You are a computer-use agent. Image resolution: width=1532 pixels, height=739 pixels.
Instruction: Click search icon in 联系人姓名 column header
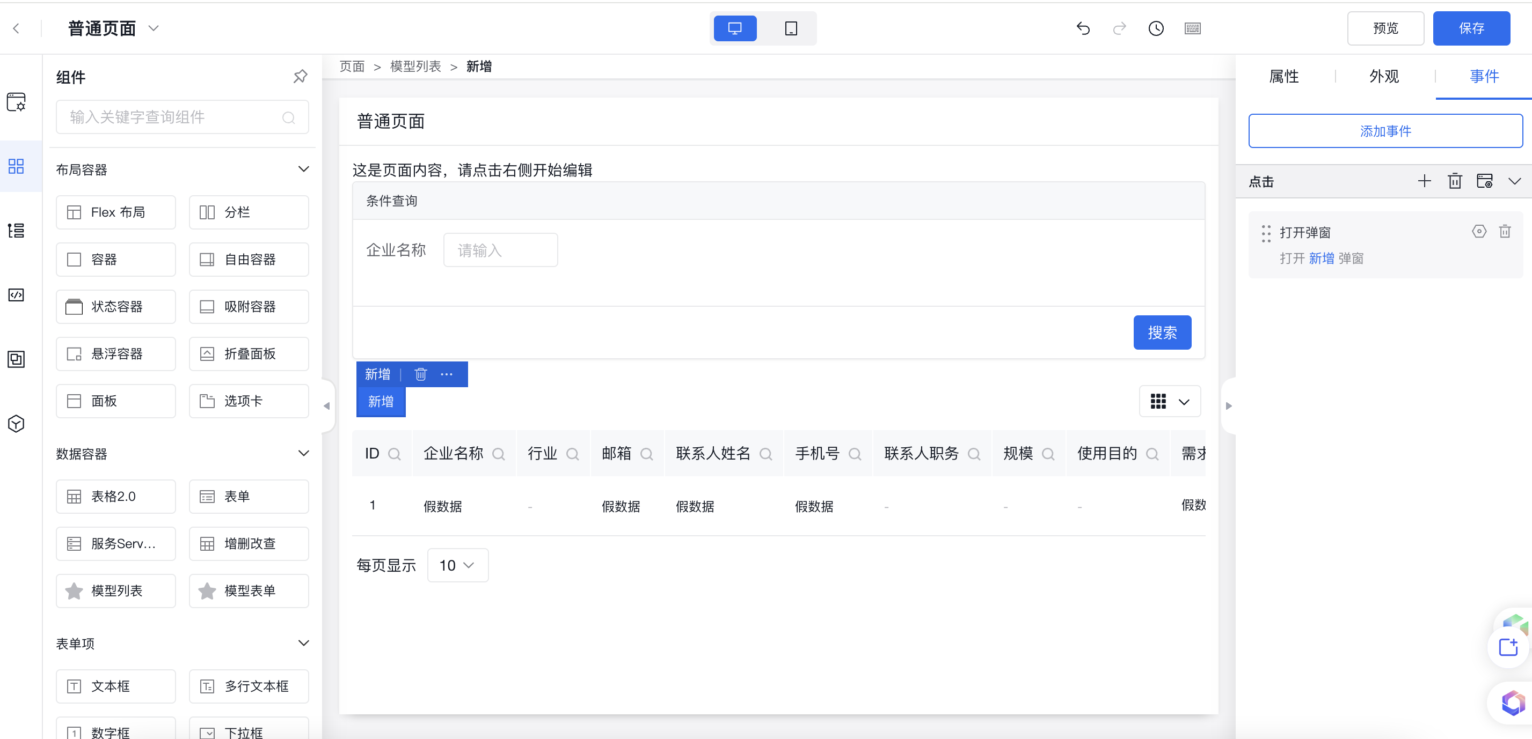(765, 454)
